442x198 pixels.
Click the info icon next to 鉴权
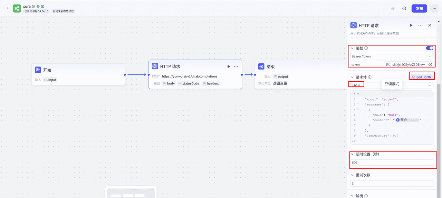pos(366,49)
